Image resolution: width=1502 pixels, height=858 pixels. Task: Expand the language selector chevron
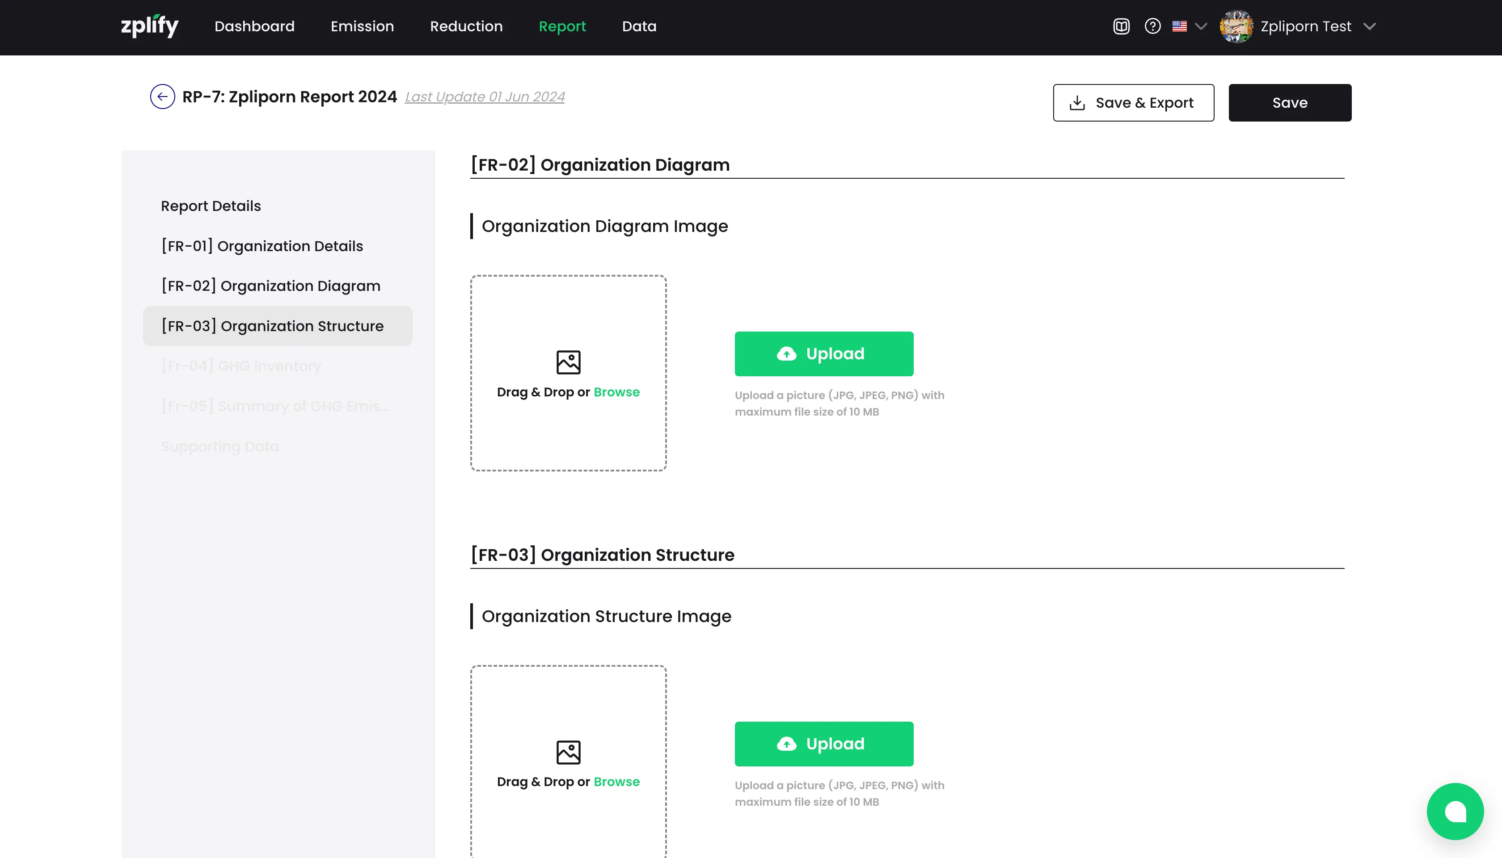point(1201,26)
